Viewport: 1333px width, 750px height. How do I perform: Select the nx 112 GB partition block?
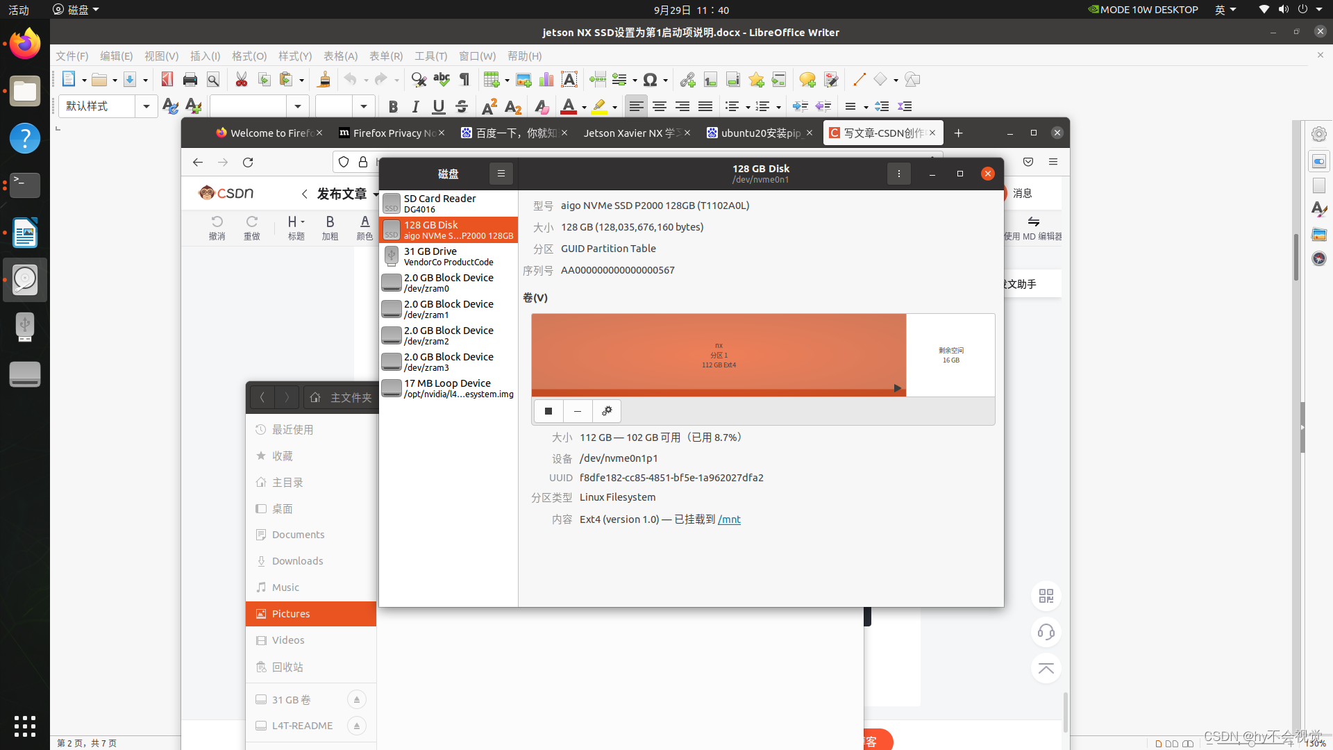point(719,354)
